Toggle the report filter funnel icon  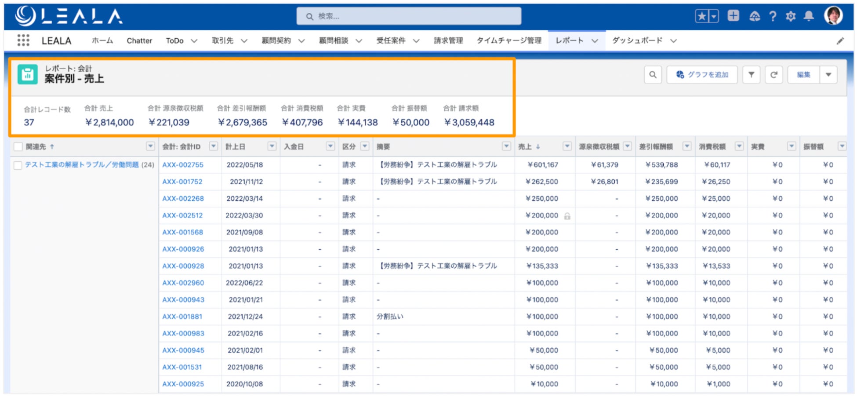click(751, 75)
